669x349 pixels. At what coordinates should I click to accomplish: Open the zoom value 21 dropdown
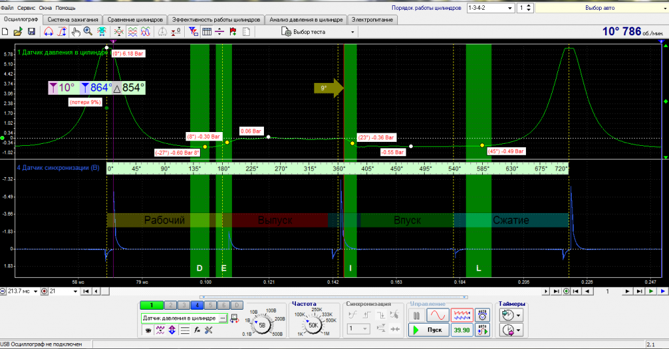coord(75,291)
